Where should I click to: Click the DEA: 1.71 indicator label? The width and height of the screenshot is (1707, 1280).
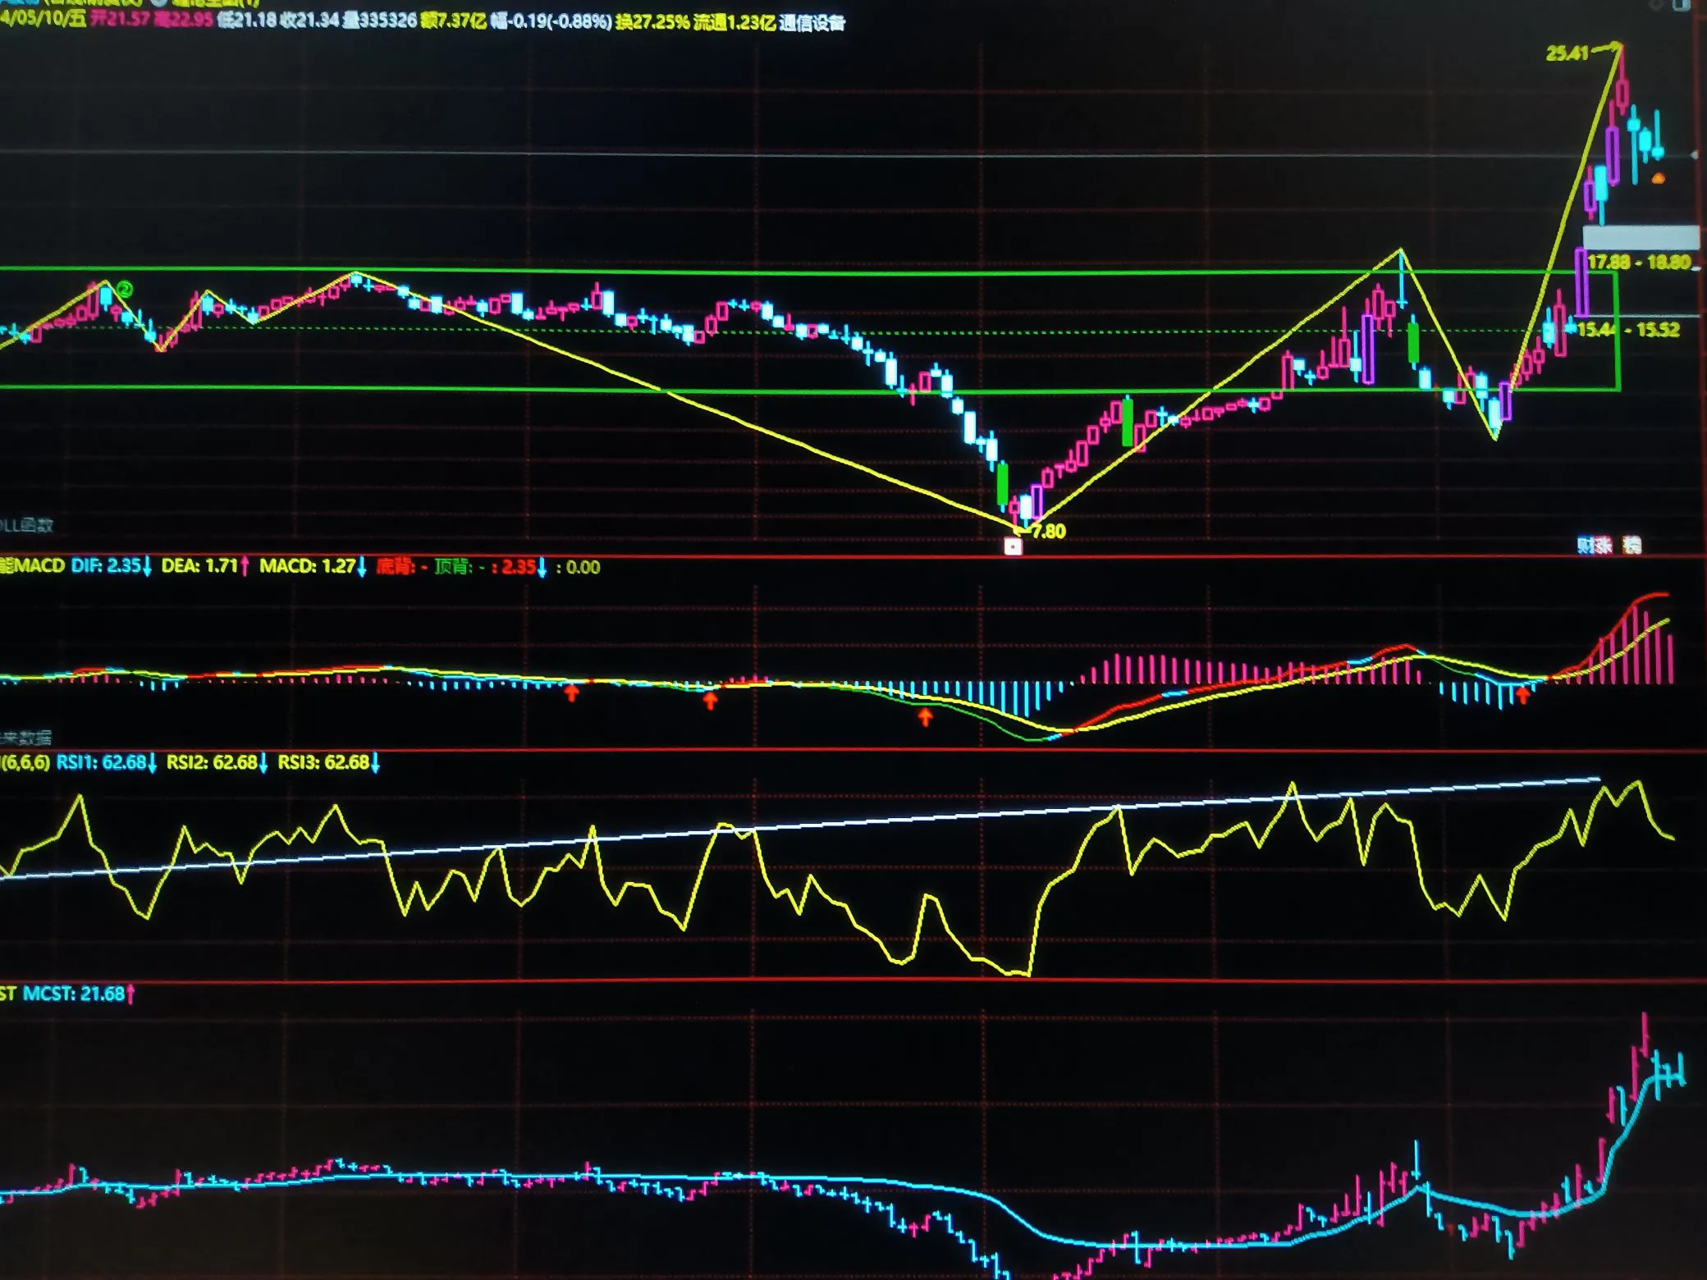click(x=199, y=566)
